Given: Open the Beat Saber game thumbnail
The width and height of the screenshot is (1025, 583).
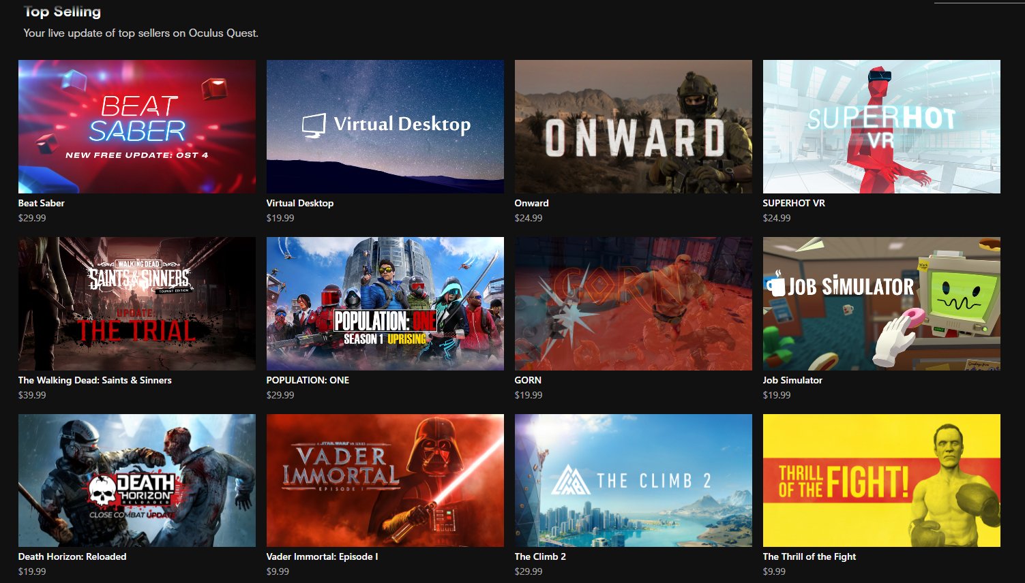Looking at the screenshot, I should [137, 127].
